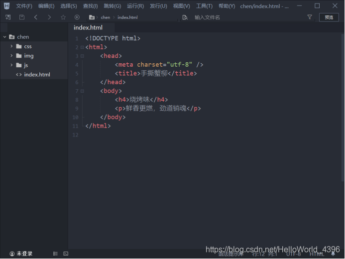Collapse the chen project tree node
The height and width of the screenshot is (259, 345).
coord(4,37)
